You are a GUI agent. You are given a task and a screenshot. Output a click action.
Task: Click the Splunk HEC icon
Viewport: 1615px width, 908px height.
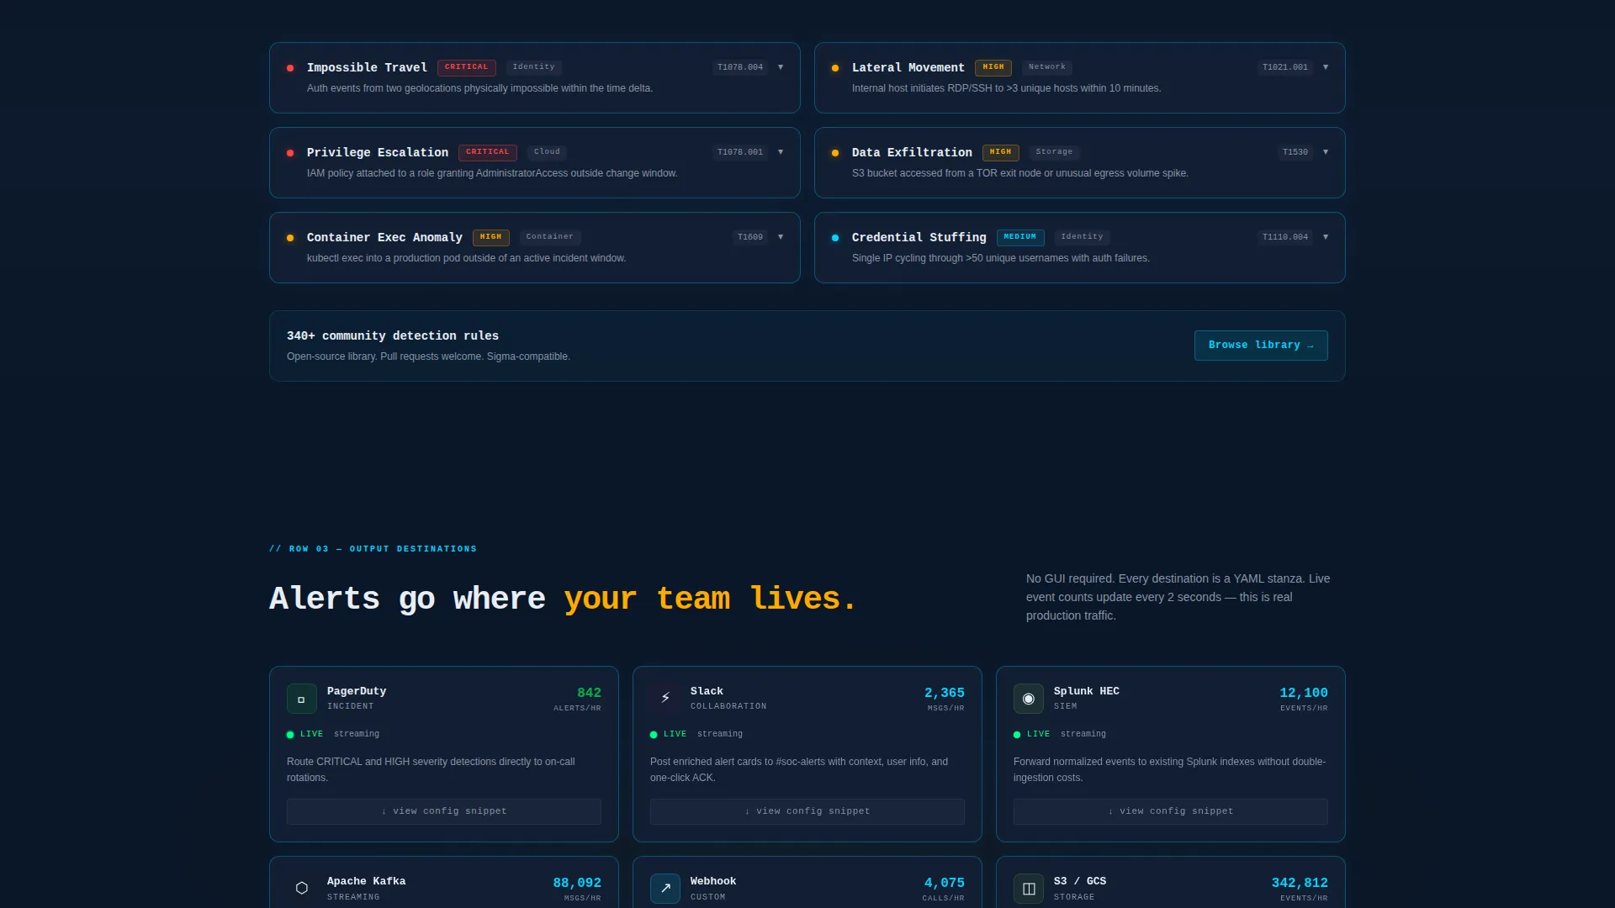(x=1029, y=699)
